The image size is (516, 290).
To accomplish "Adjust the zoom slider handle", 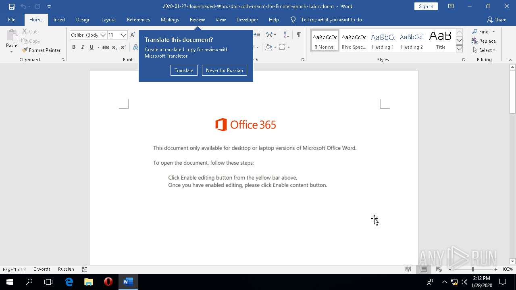I will pyautogui.click(x=473, y=269).
